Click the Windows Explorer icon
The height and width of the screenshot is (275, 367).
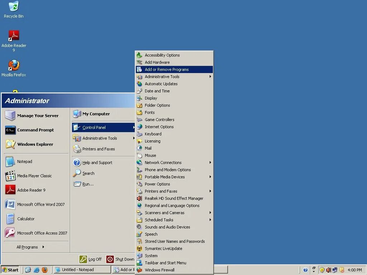pos(10,144)
